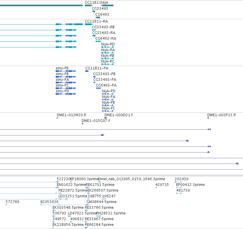Click the RE66284.5prime EST label
Screen dimensions: 243x229
99,225
